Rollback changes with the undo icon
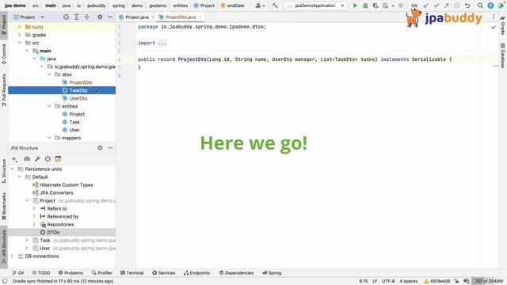Image resolution: width=507 pixels, height=285 pixels. click(467, 6)
